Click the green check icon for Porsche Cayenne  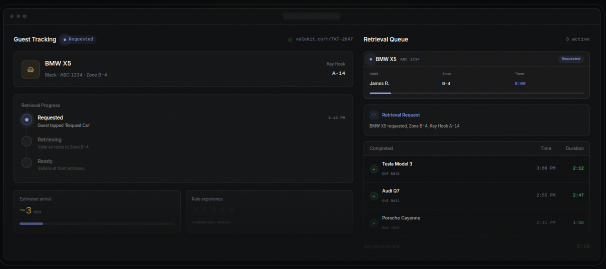pyautogui.click(x=374, y=222)
